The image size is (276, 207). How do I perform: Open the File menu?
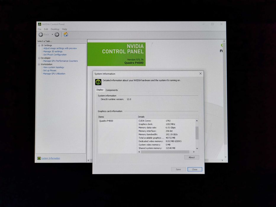40,29
